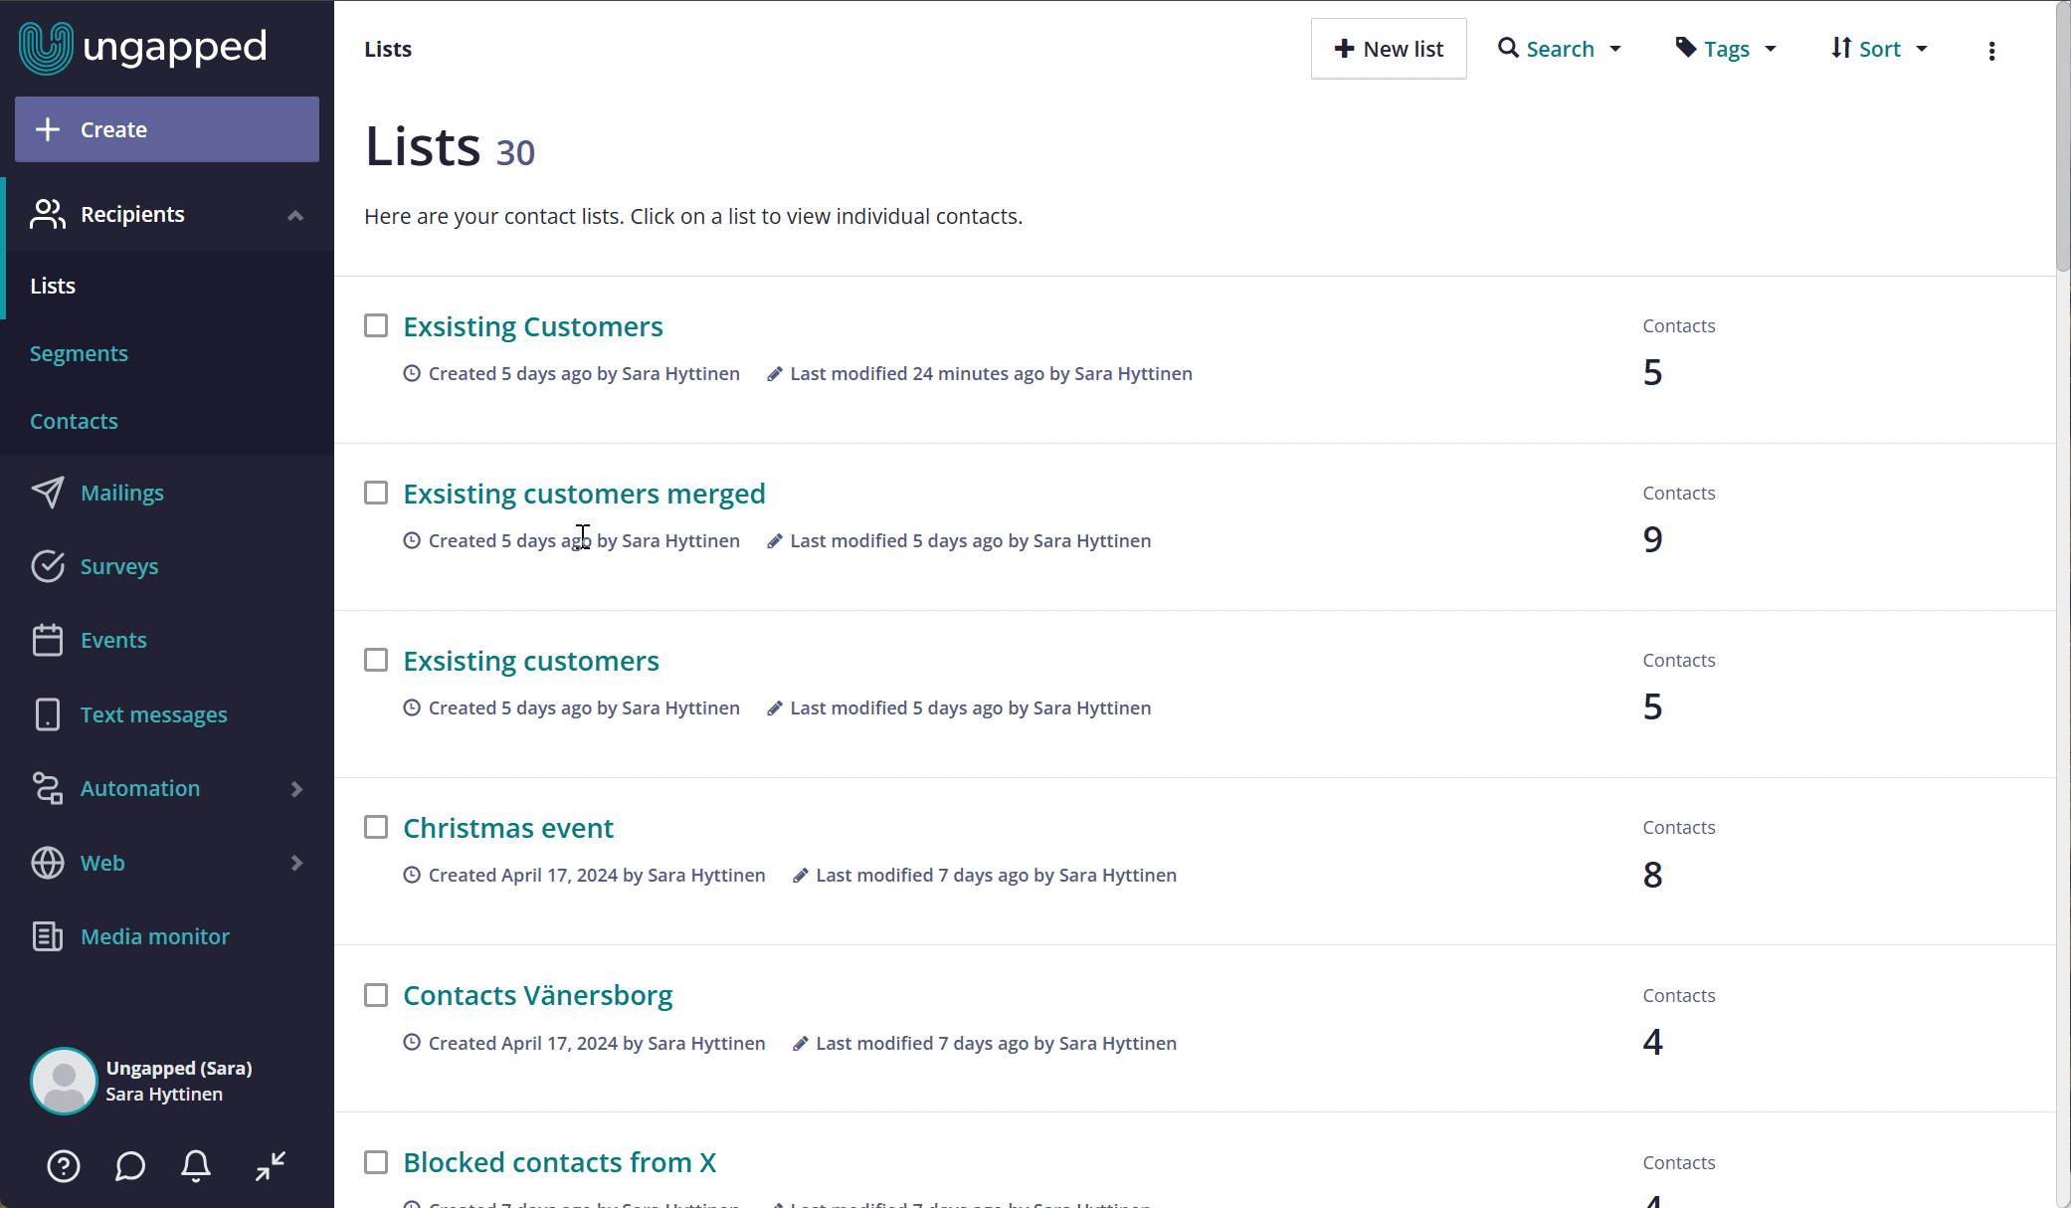2071x1208 pixels.
Task: Expand the Automation submenu arrow
Action: 296,789
